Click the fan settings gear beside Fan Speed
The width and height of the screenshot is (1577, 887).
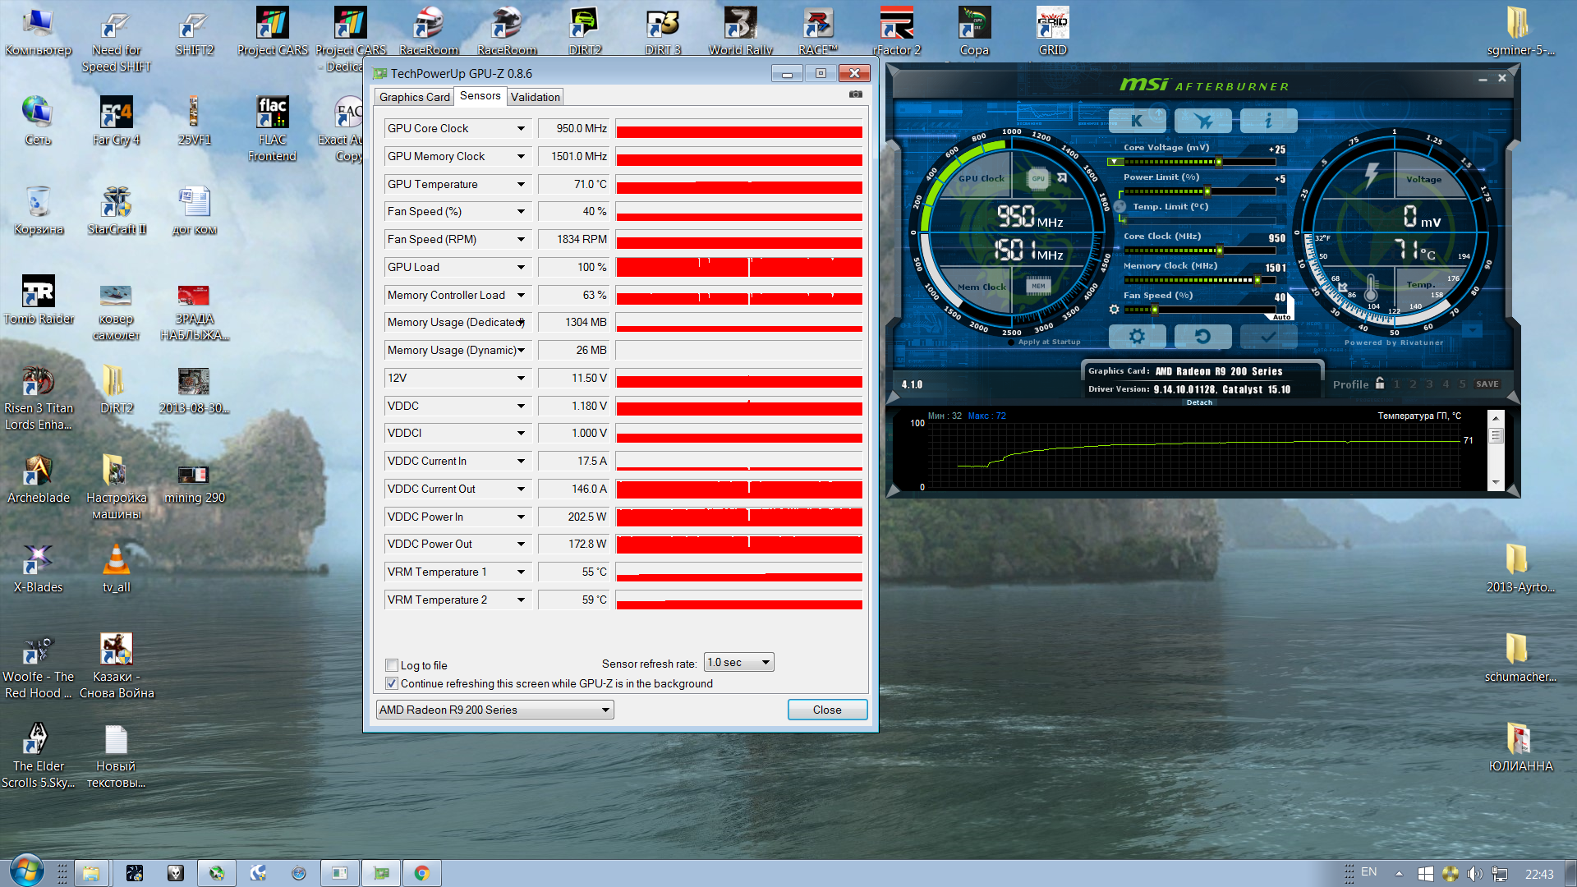1114,310
